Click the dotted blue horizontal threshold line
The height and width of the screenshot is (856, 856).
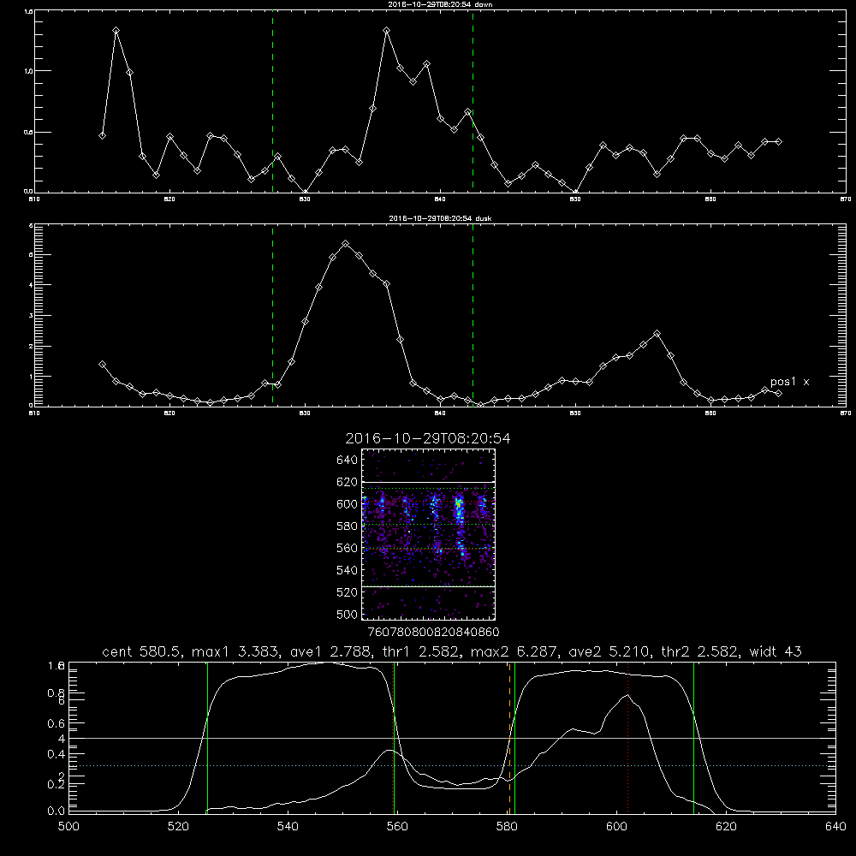tap(452, 766)
